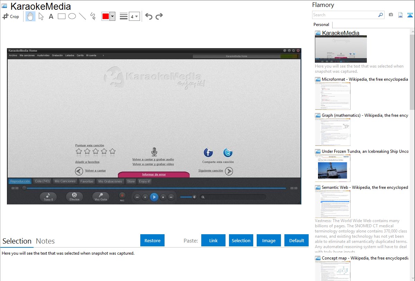
Task: Click the Restore button
Action: (152, 240)
